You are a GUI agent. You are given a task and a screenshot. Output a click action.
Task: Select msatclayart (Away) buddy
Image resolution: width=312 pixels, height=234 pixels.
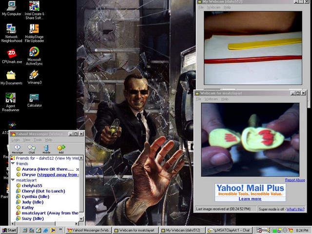pos(48,213)
